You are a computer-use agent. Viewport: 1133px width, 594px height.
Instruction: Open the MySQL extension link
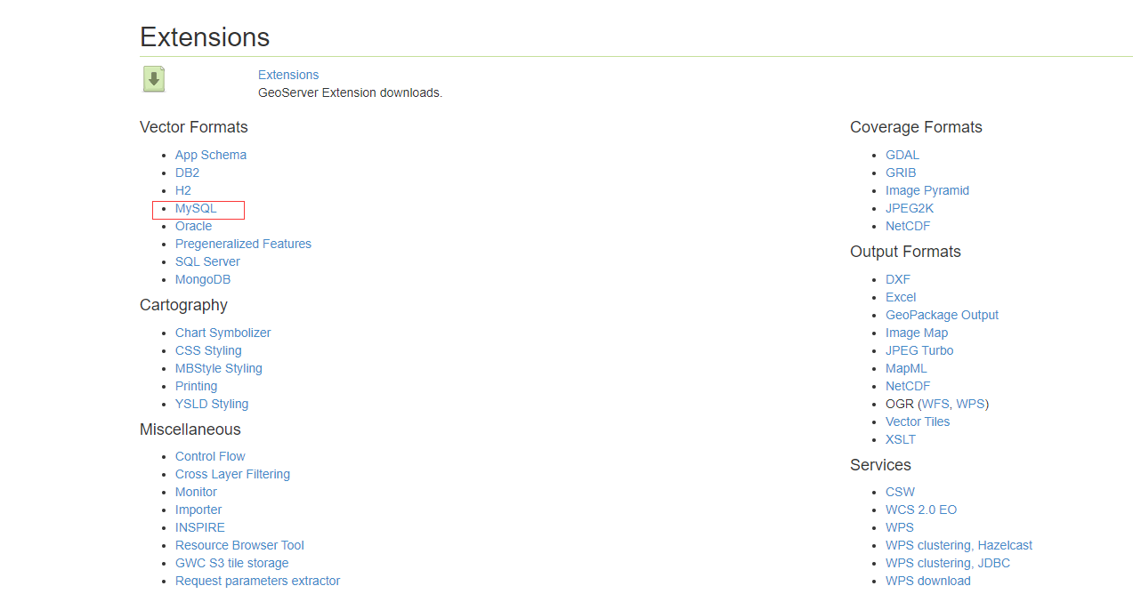click(x=196, y=208)
